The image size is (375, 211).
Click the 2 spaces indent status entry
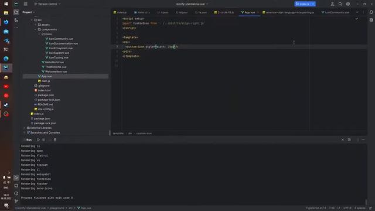coord(360,208)
